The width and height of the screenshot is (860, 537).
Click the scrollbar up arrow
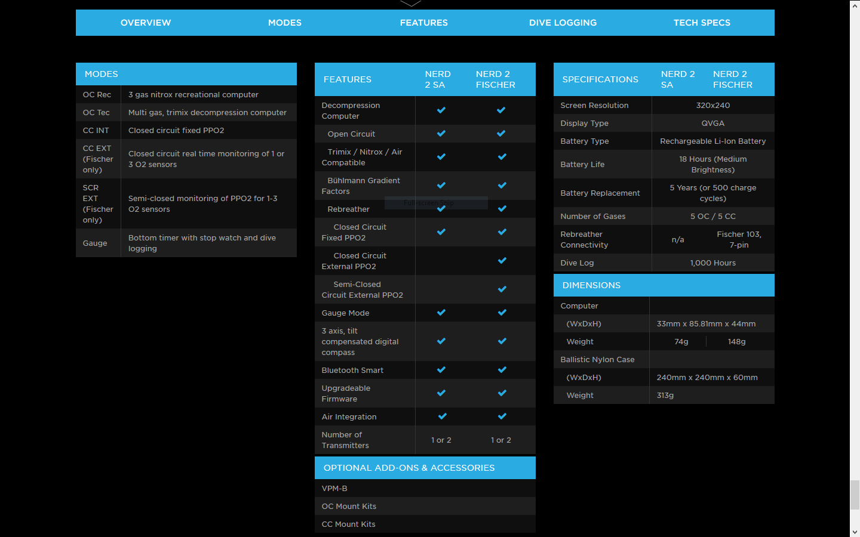tap(855, 4)
